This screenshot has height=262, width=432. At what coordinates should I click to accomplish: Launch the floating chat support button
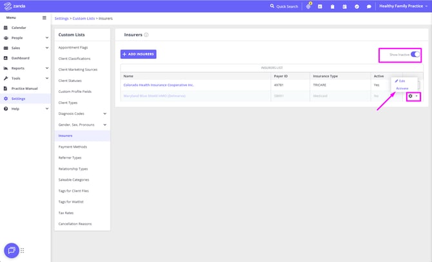(x=12, y=250)
